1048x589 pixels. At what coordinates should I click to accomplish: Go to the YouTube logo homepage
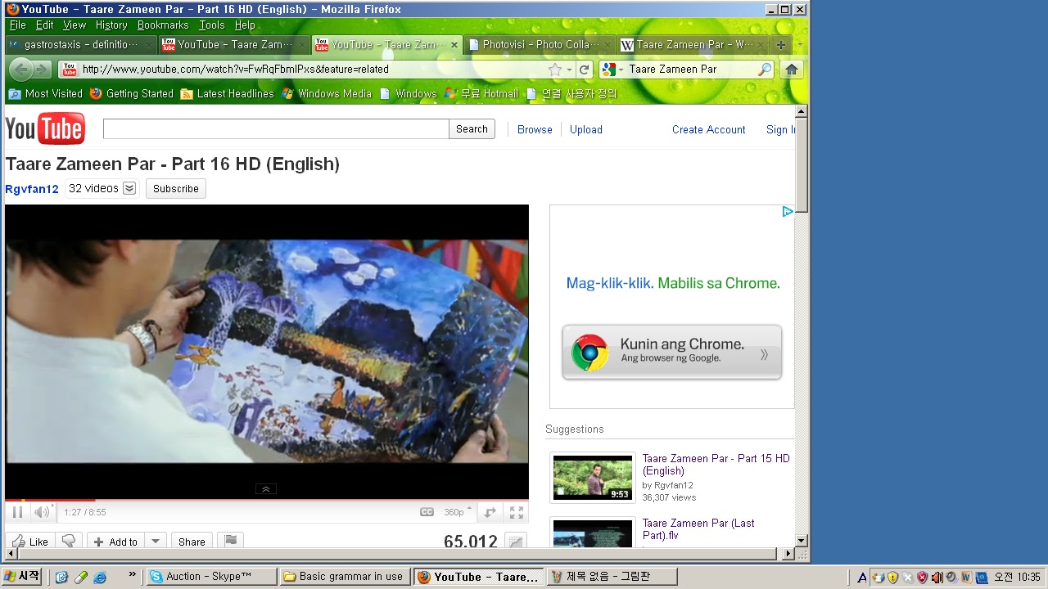45,129
